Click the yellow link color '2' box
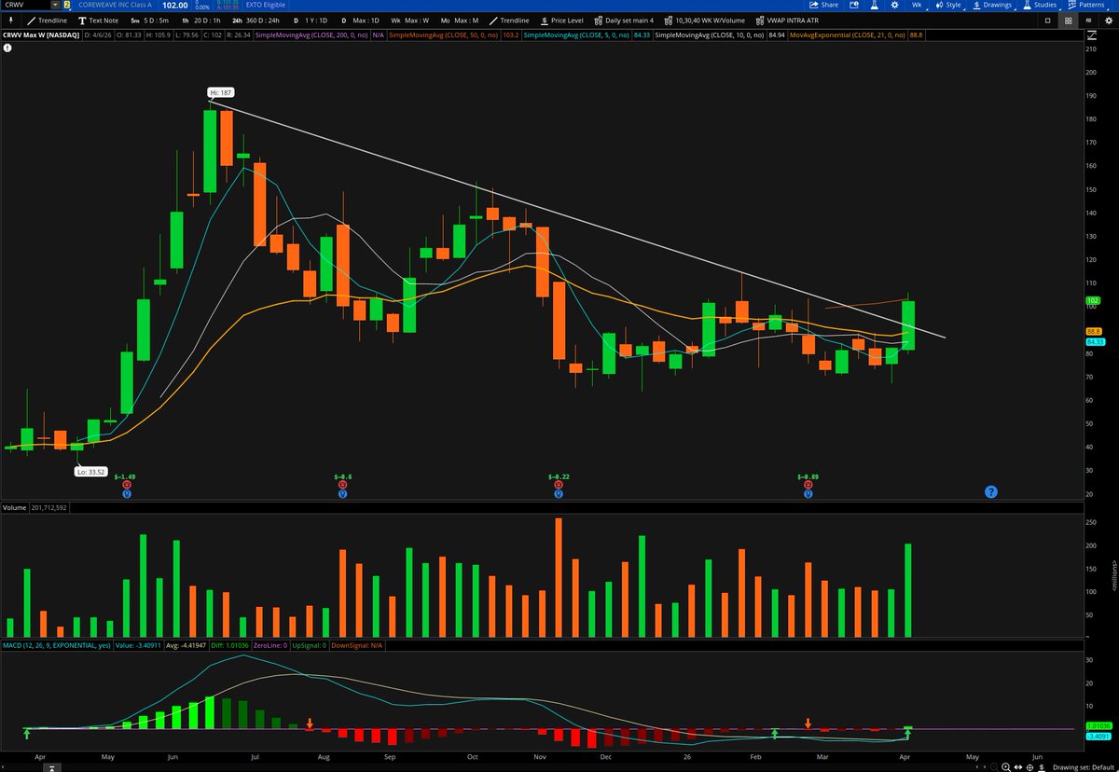The image size is (1119, 772). (x=67, y=5)
